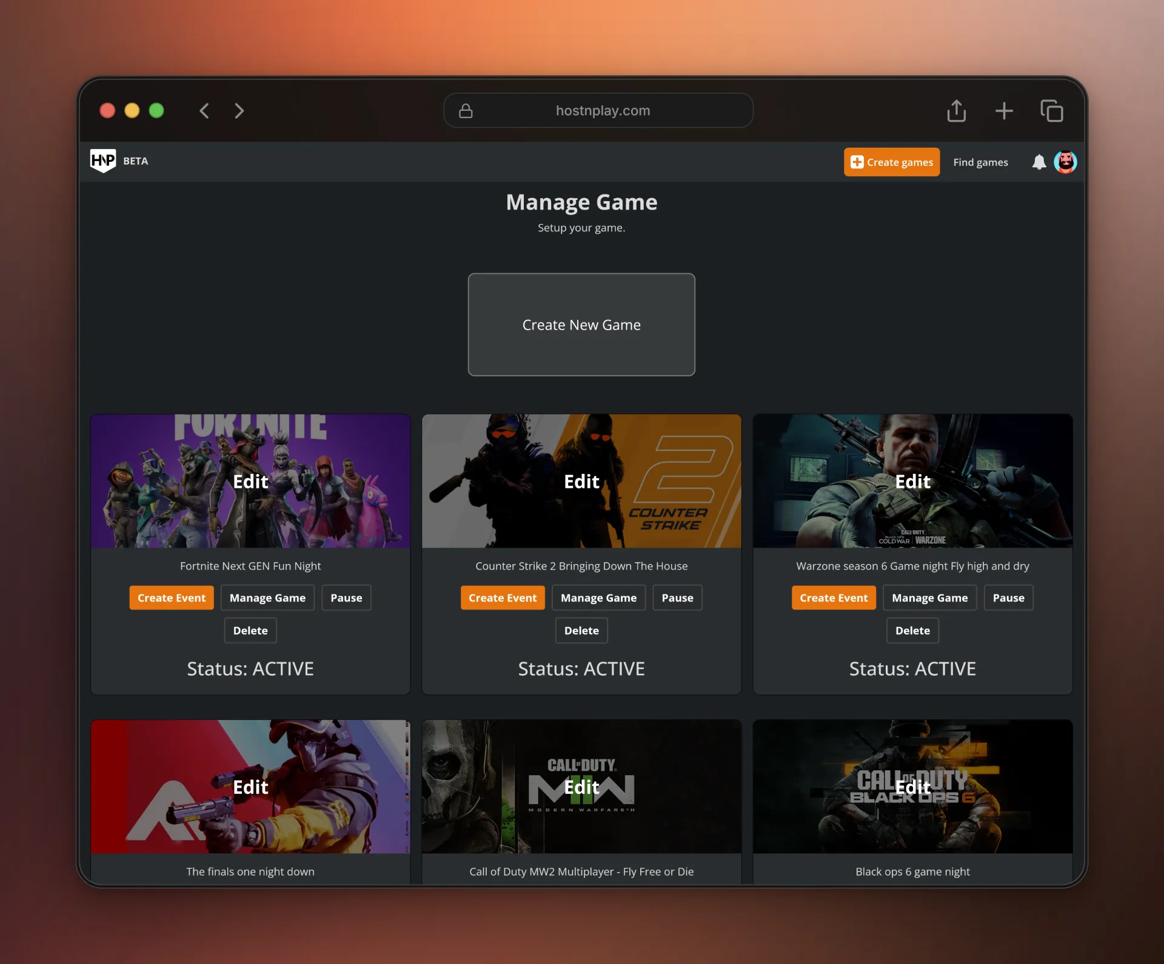Click the Setup your game subtitle
This screenshot has height=964, width=1164.
tap(581, 228)
